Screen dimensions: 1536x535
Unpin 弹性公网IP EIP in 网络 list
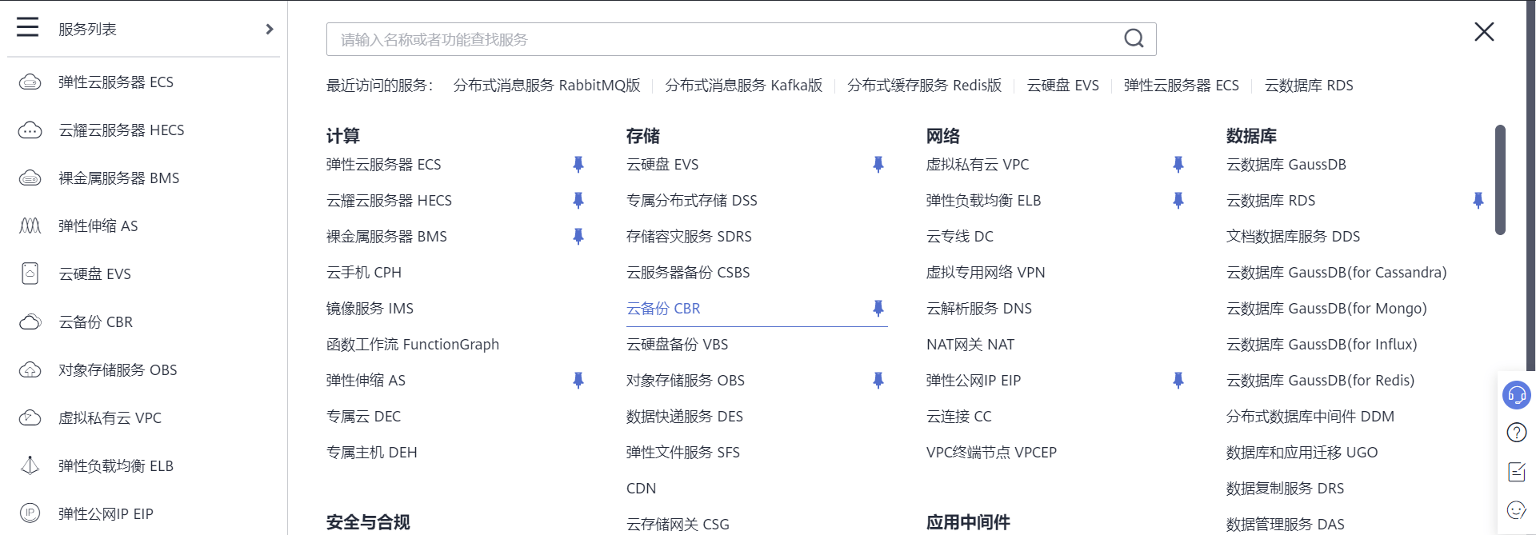point(1178,380)
